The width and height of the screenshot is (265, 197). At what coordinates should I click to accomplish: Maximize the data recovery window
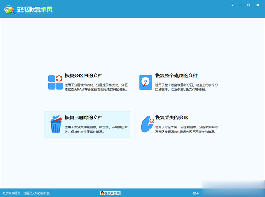(248, 5)
